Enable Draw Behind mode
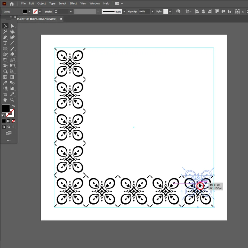This screenshot has height=248, width=248. pyautogui.click(x=9, y=127)
